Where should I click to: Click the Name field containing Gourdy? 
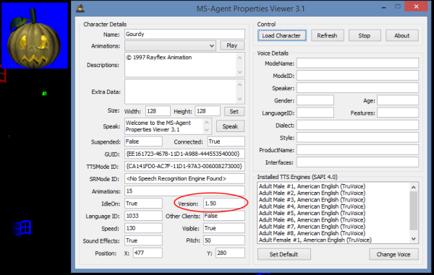[184, 34]
